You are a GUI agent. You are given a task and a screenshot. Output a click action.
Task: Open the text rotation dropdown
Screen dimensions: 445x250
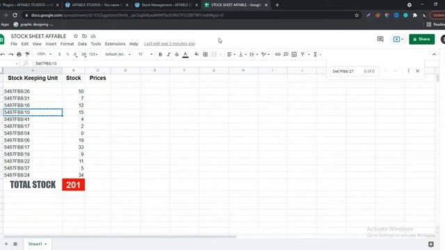click(x=266, y=54)
